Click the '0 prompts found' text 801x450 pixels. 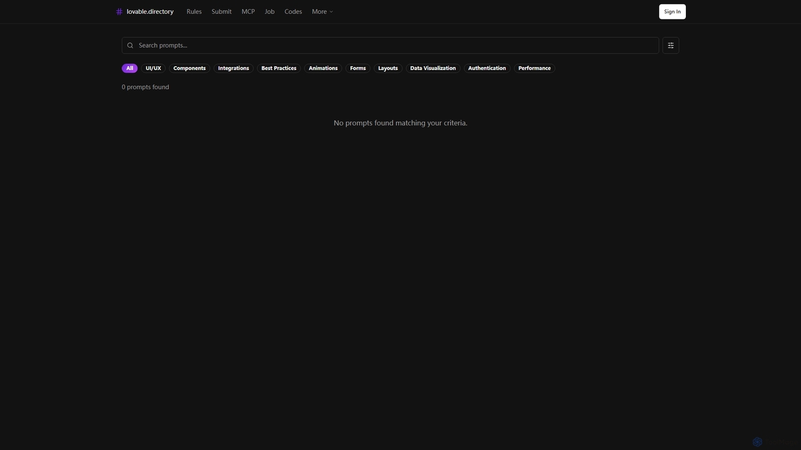[145, 87]
